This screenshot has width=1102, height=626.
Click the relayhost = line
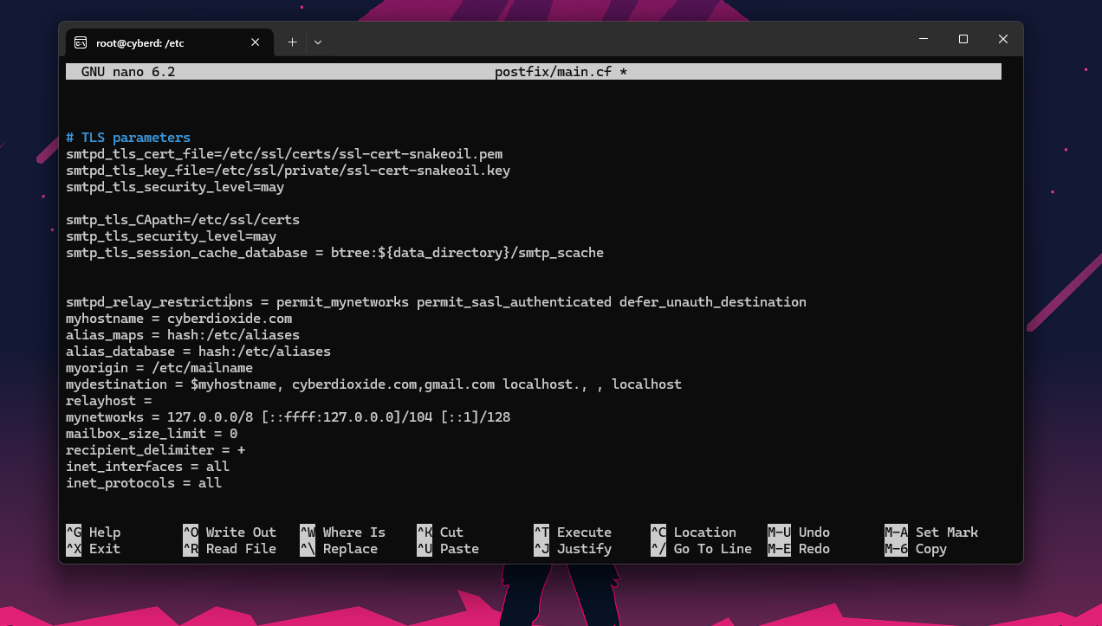click(109, 401)
